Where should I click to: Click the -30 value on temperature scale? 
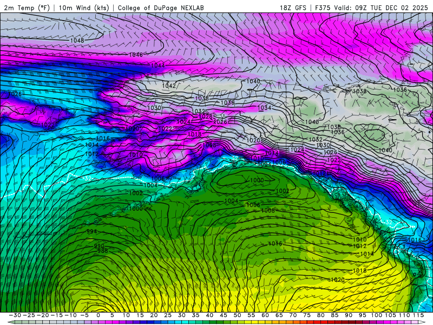click(15, 315)
